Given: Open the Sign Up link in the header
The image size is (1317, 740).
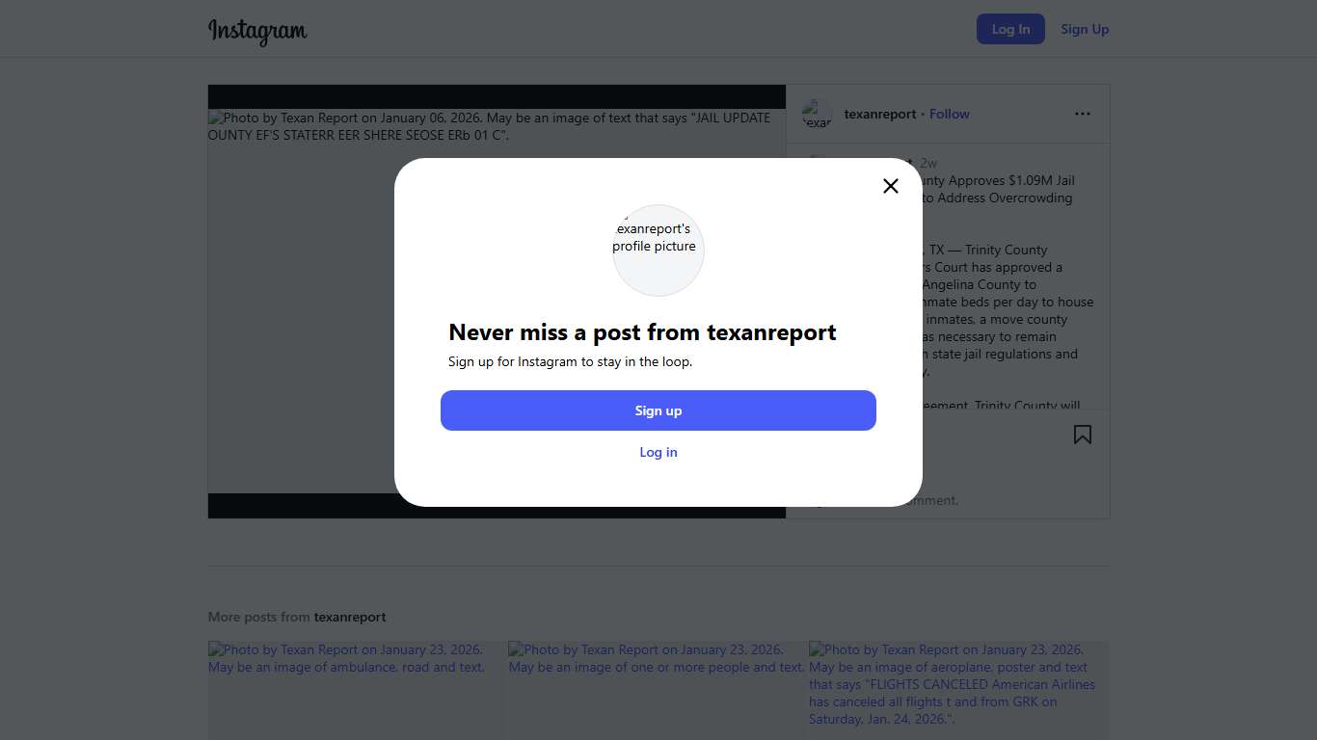Looking at the screenshot, I should click(1084, 29).
